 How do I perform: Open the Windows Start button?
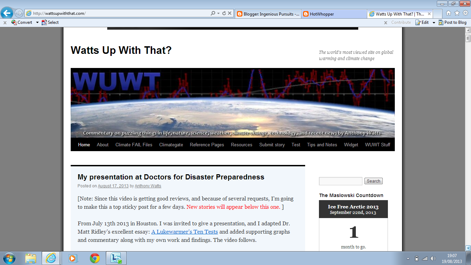pos(9,258)
